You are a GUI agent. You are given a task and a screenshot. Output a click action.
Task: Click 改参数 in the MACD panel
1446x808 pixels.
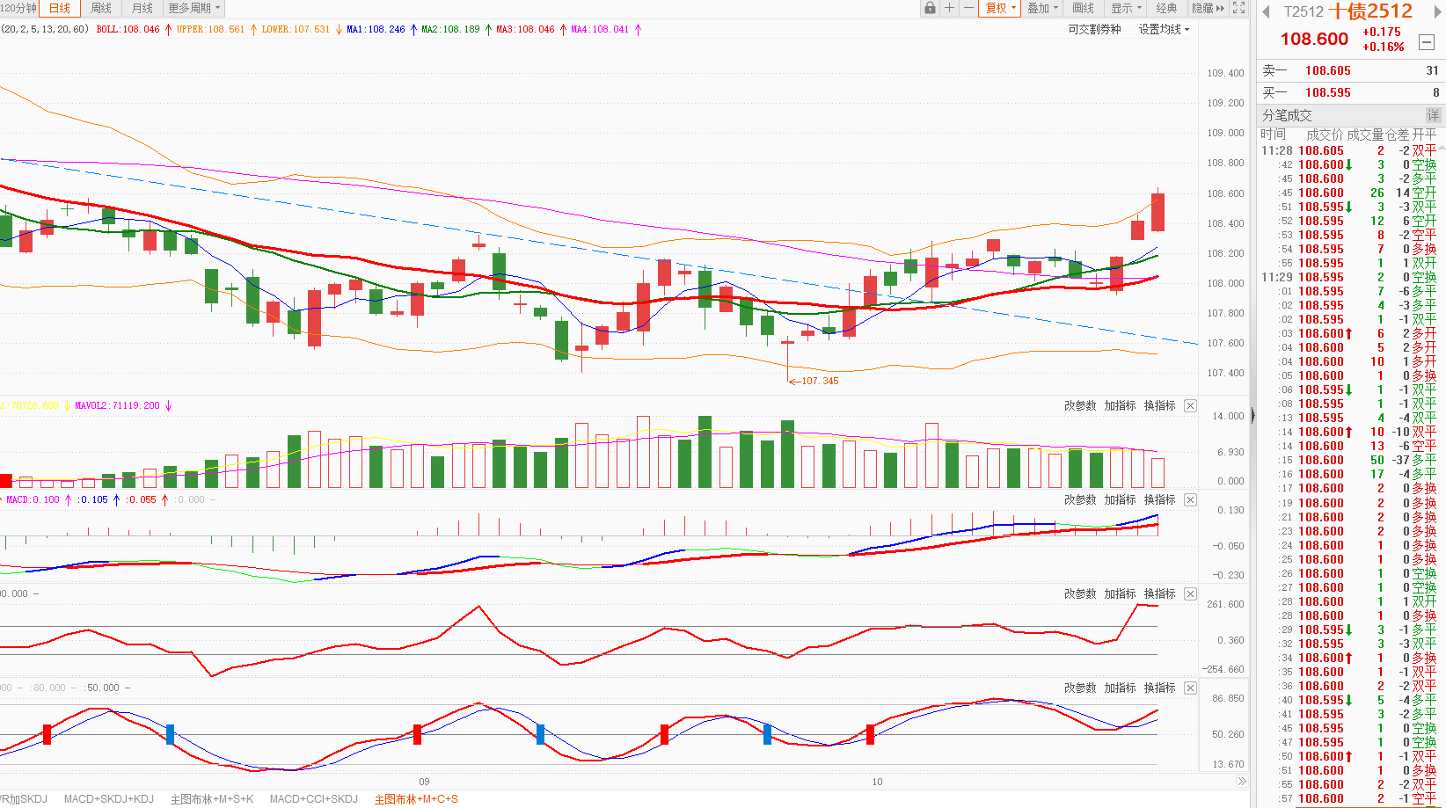click(x=1080, y=499)
